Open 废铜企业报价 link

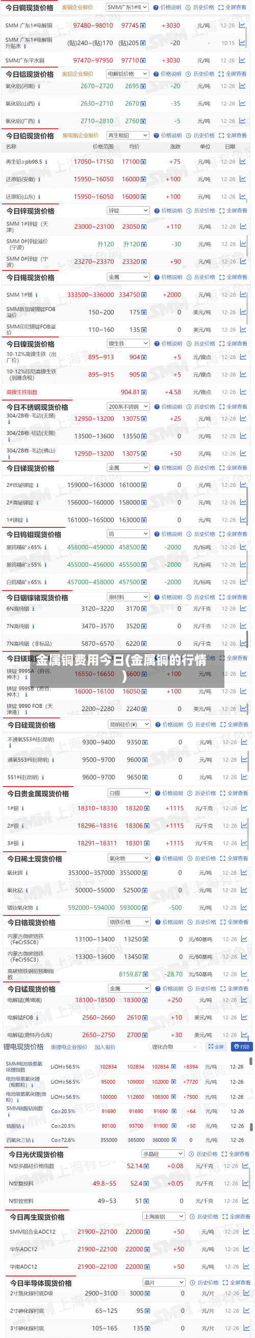click(x=78, y=8)
